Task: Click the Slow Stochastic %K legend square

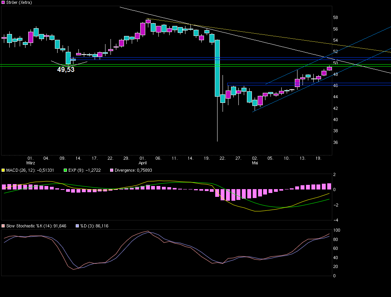Action: [3, 225]
